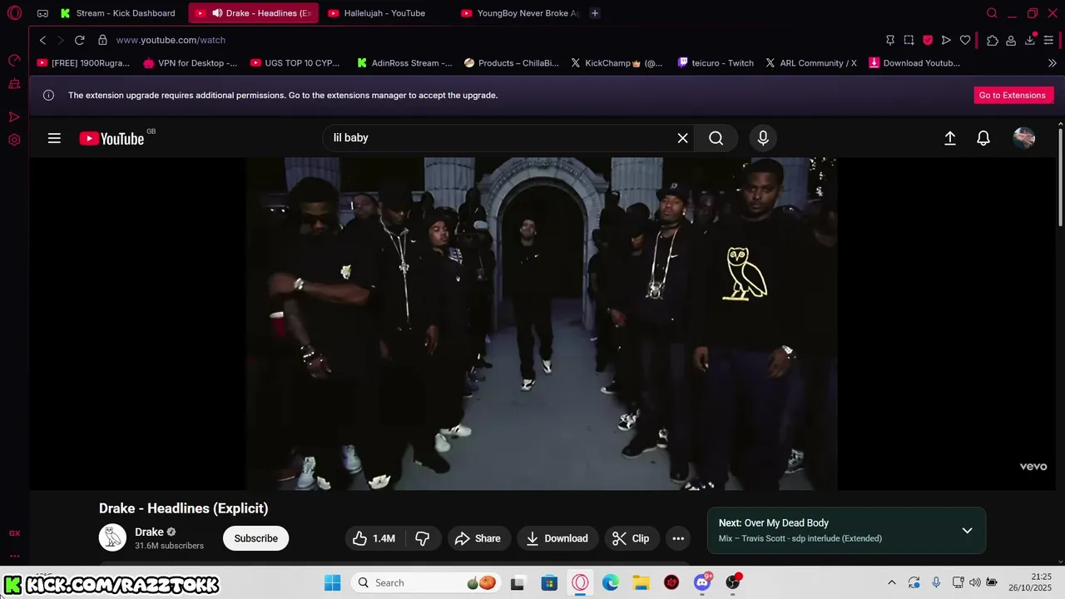1065x599 pixels.
Task: Open Workspaces icon beside the tab bar
Action: [42, 13]
